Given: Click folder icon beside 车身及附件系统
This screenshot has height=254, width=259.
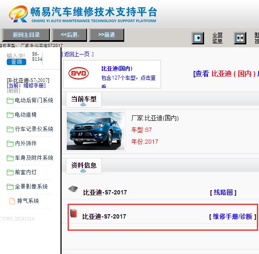Looking at the screenshot, I should tap(10, 158).
